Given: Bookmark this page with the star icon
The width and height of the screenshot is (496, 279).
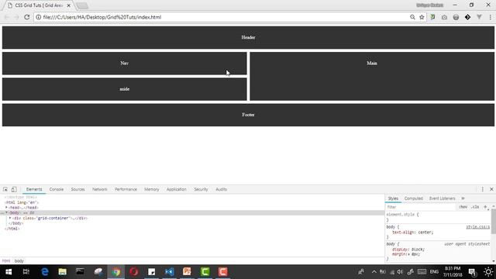Looking at the screenshot, I should coord(422,17).
